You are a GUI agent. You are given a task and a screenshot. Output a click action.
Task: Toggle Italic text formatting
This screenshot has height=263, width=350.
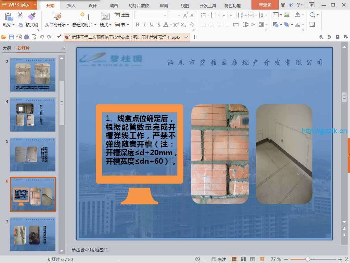(144, 25)
